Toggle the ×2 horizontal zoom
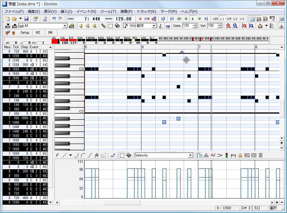The image size is (287, 213). [x=235, y=18]
